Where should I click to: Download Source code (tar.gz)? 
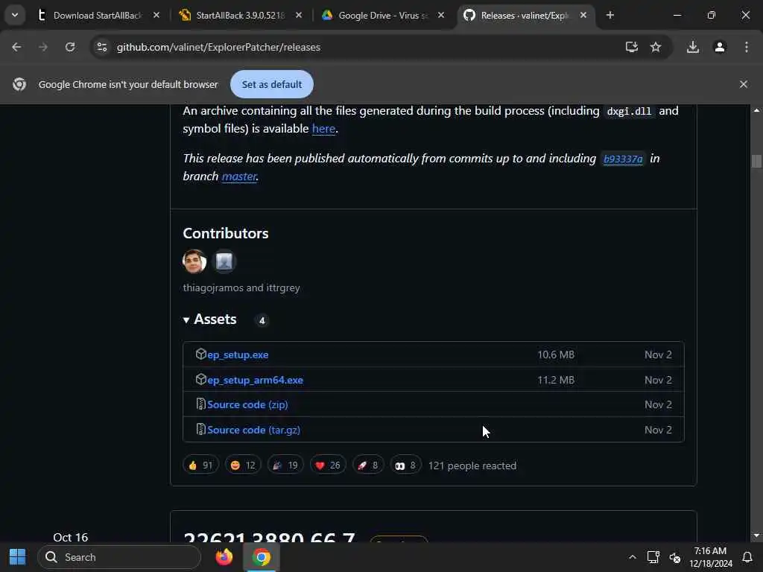253,430
